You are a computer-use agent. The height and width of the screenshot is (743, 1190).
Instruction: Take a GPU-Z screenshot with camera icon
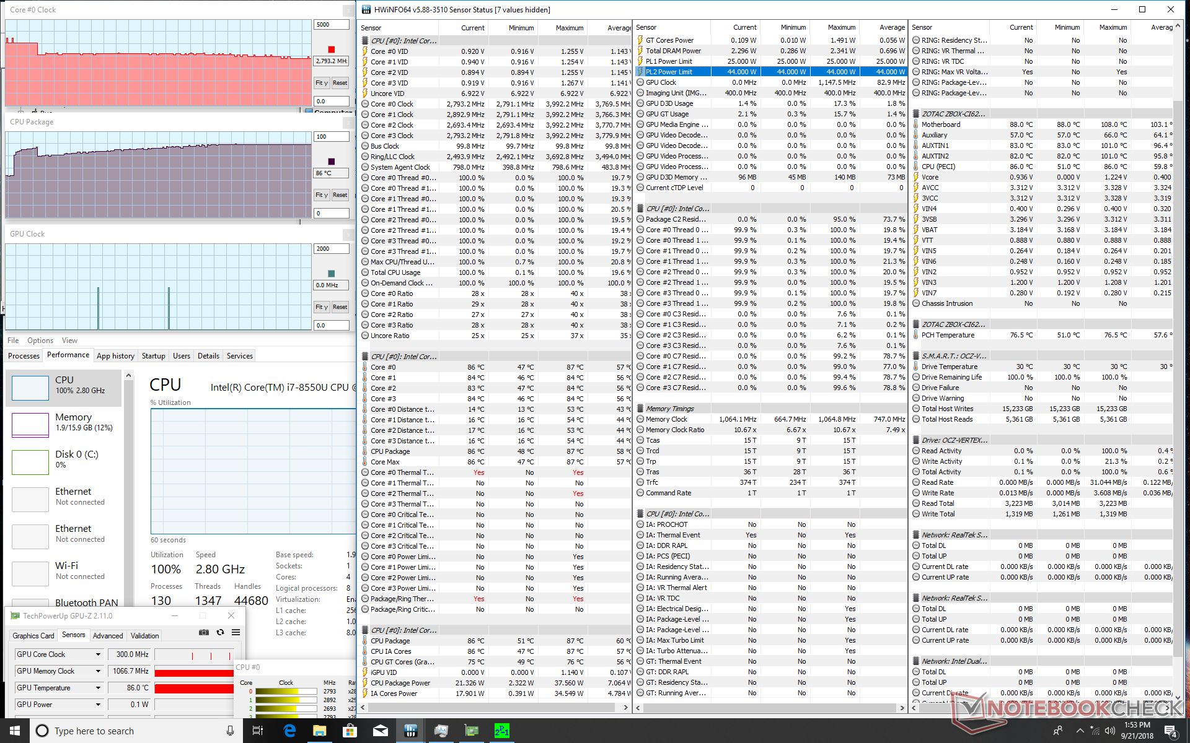(x=203, y=632)
